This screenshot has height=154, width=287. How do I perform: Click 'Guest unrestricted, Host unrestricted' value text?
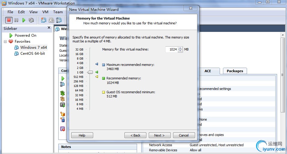pos(217,145)
